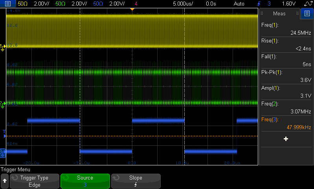Select the Freq(1) measurement
Viewport: 314px width, 189px height.
coord(286,29)
